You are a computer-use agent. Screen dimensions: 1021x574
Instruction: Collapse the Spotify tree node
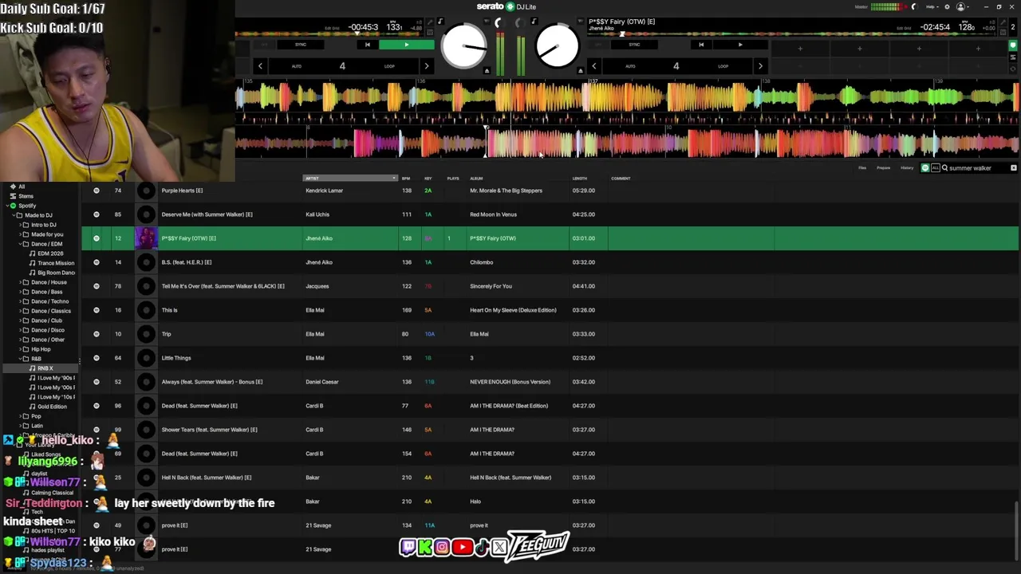point(6,206)
